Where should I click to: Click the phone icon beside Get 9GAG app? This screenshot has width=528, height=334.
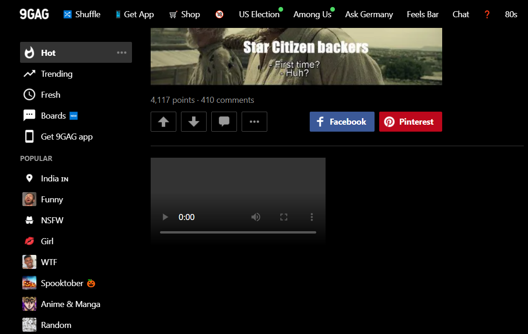coord(29,136)
